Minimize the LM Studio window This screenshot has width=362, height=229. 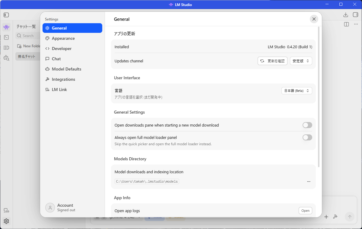click(327, 4)
